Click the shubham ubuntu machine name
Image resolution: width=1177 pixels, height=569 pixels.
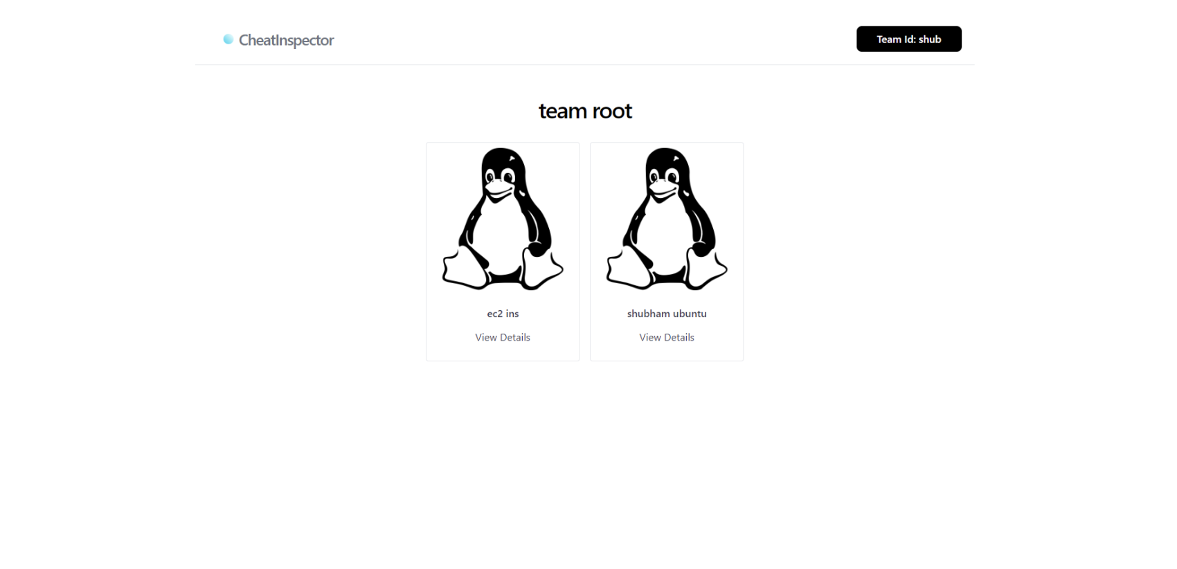(667, 314)
